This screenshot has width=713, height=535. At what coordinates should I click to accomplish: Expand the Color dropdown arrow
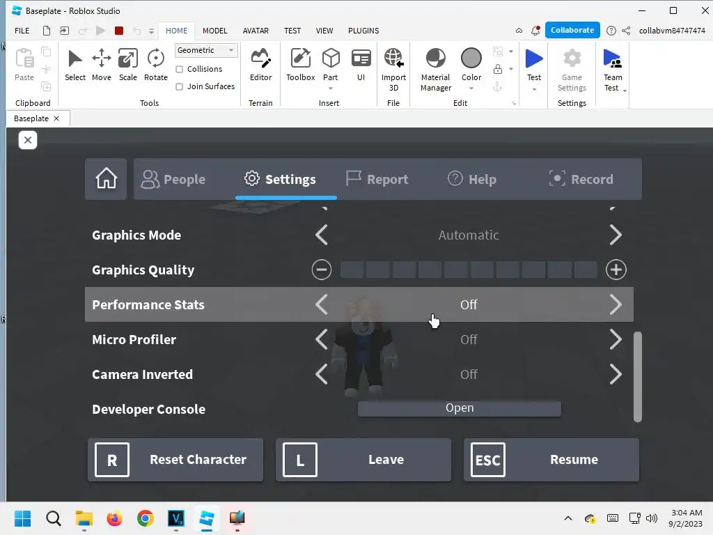pyautogui.click(x=471, y=88)
